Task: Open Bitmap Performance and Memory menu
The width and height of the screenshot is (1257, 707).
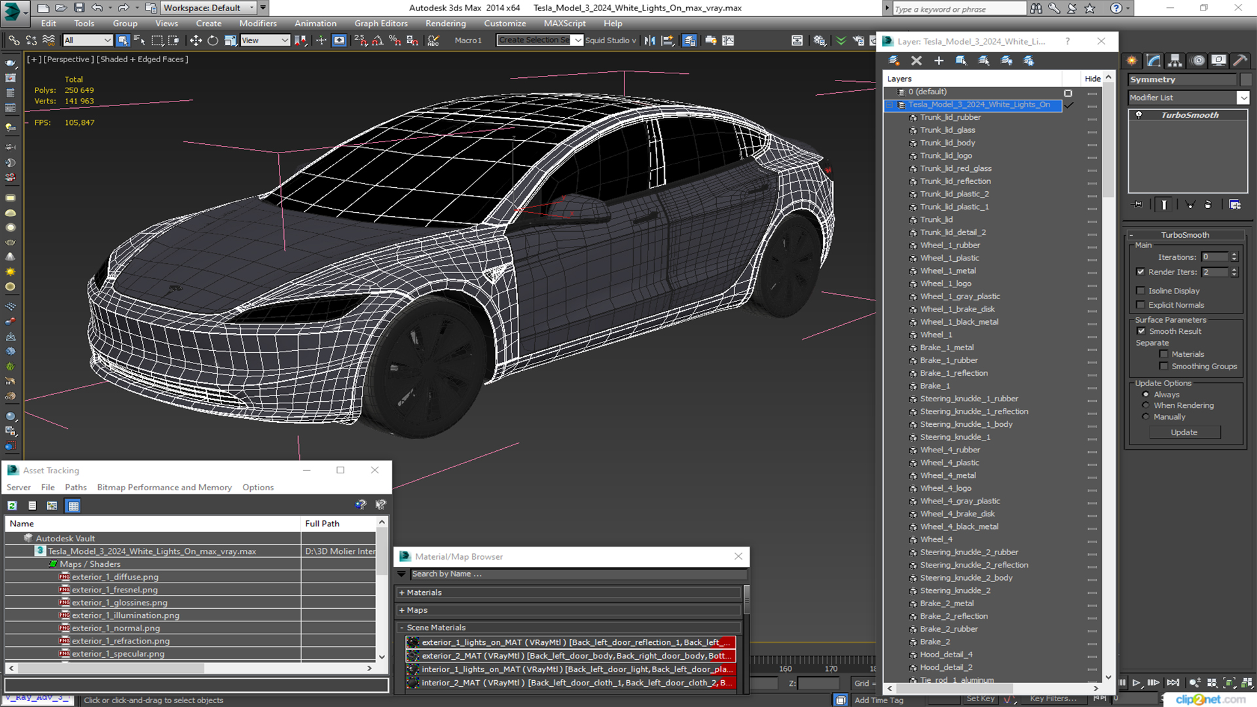Action: point(164,488)
